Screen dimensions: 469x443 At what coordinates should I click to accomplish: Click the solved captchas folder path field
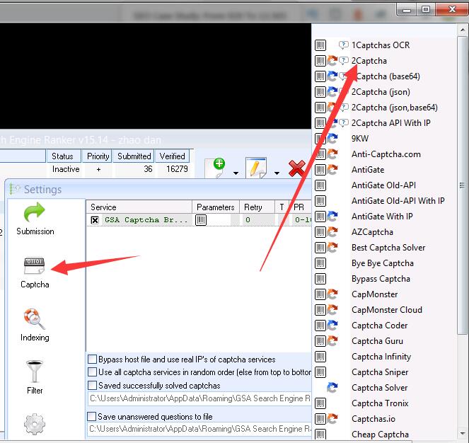click(199, 399)
